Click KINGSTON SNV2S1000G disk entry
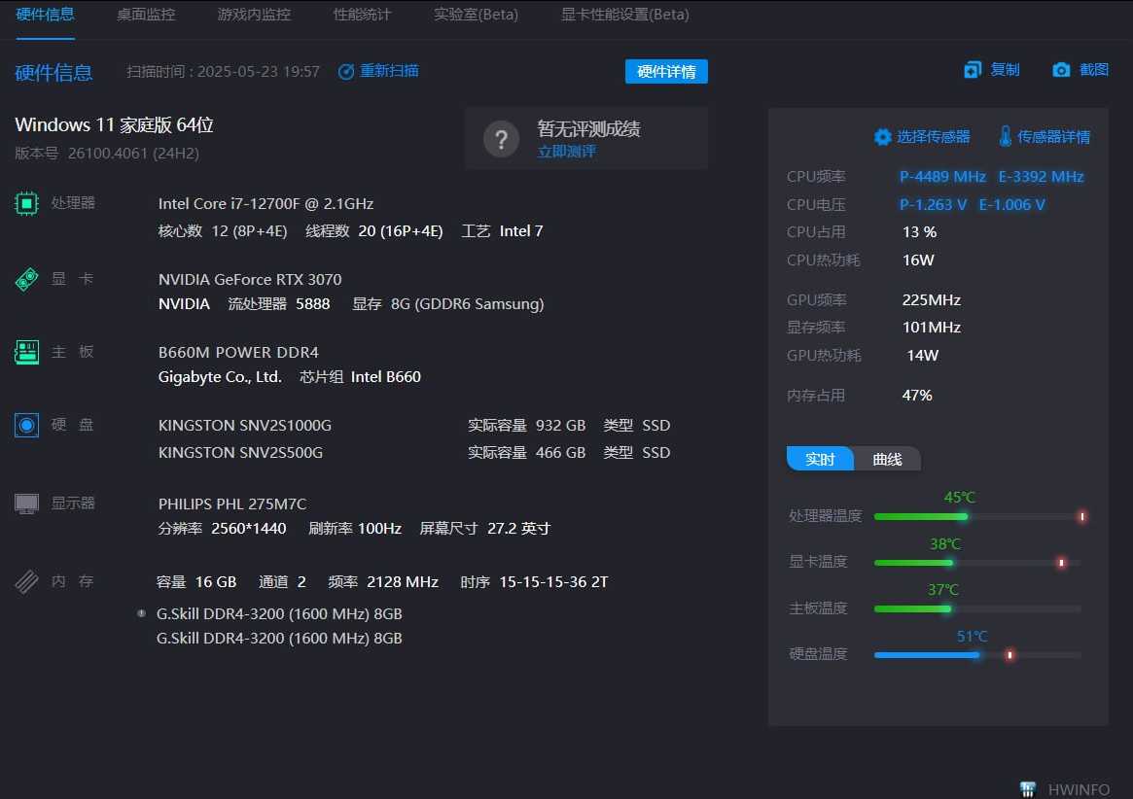 tap(245, 426)
